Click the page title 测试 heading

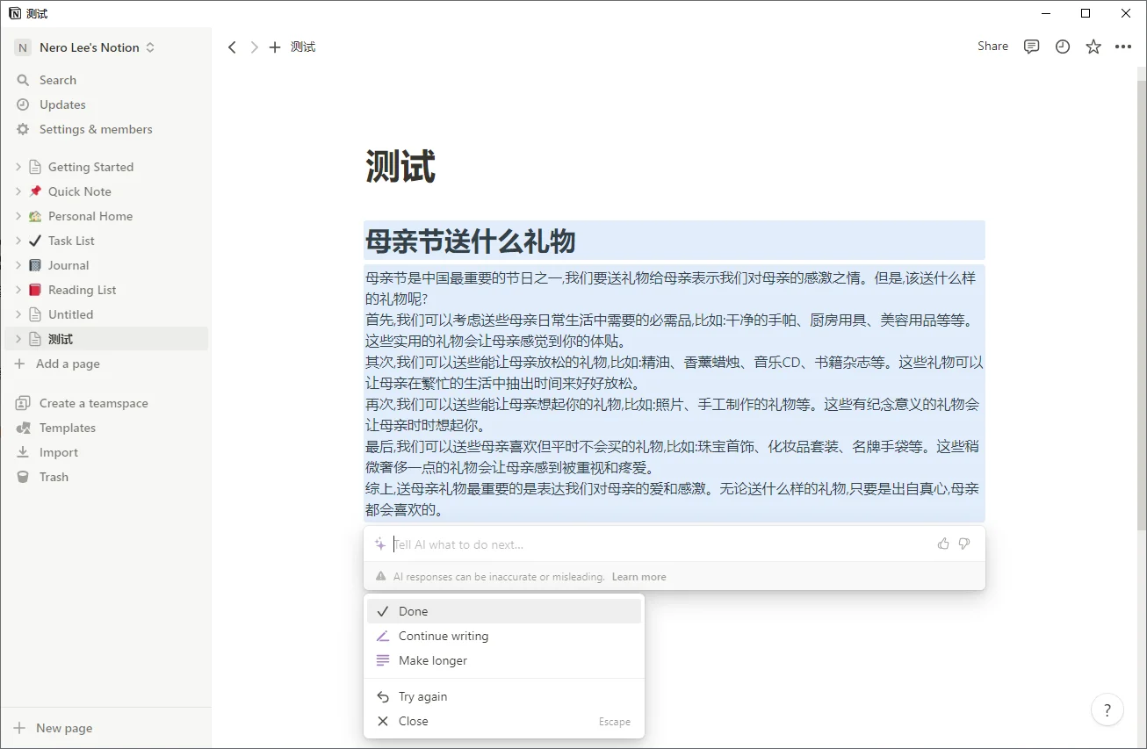tap(400, 166)
